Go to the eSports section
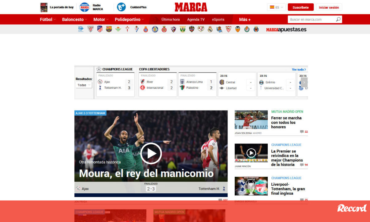 [218, 19]
